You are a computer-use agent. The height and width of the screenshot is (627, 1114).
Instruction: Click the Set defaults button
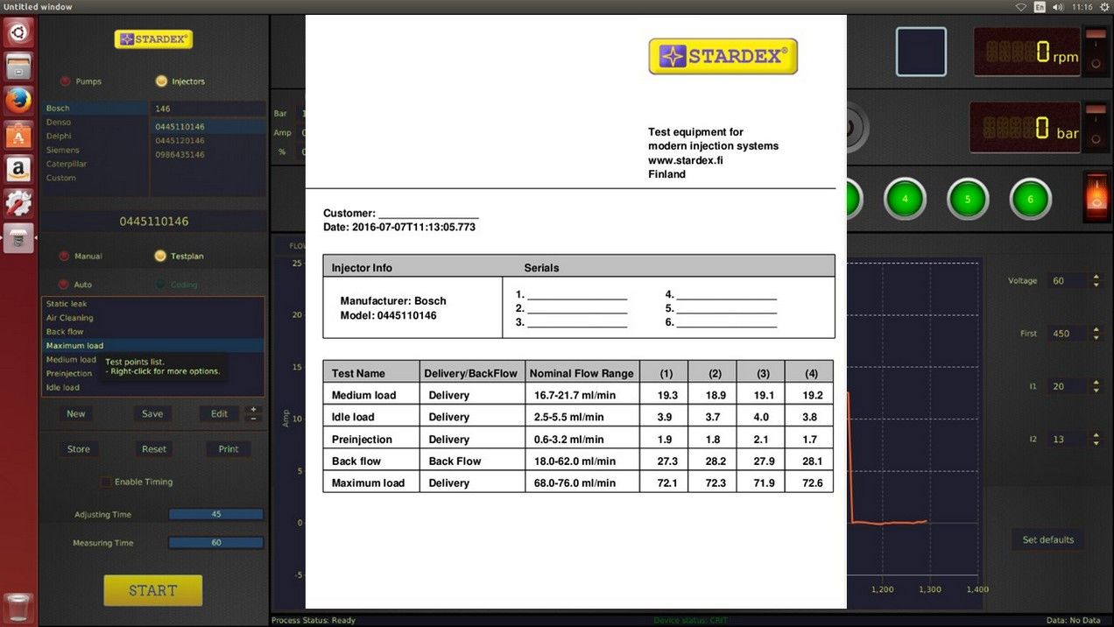(1048, 539)
